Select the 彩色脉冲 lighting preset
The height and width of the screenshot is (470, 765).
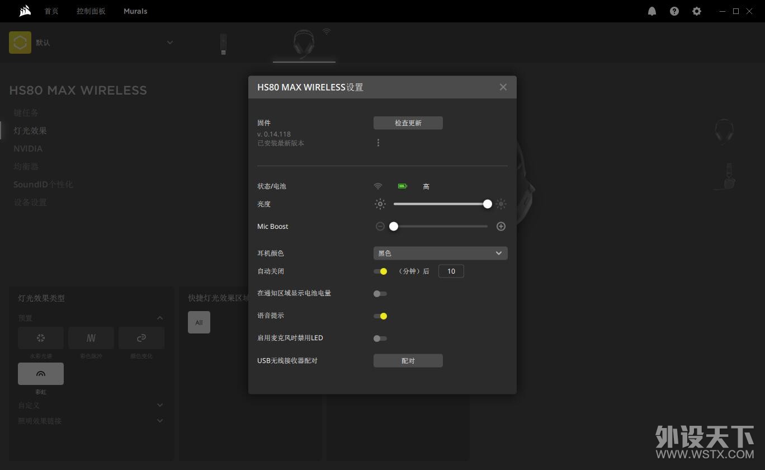coord(91,338)
